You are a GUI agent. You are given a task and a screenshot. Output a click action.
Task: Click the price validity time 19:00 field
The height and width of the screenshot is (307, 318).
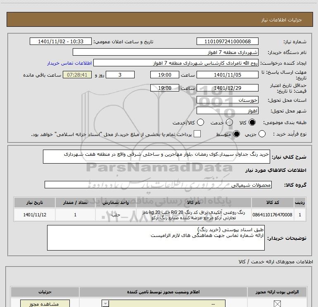[165, 88]
